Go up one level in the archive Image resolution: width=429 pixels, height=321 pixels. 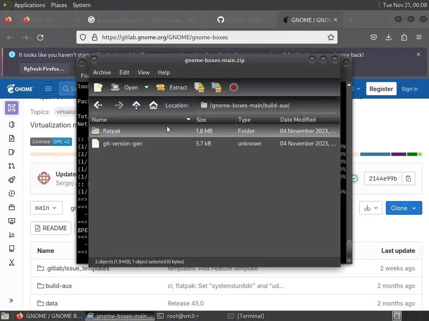[136, 105]
